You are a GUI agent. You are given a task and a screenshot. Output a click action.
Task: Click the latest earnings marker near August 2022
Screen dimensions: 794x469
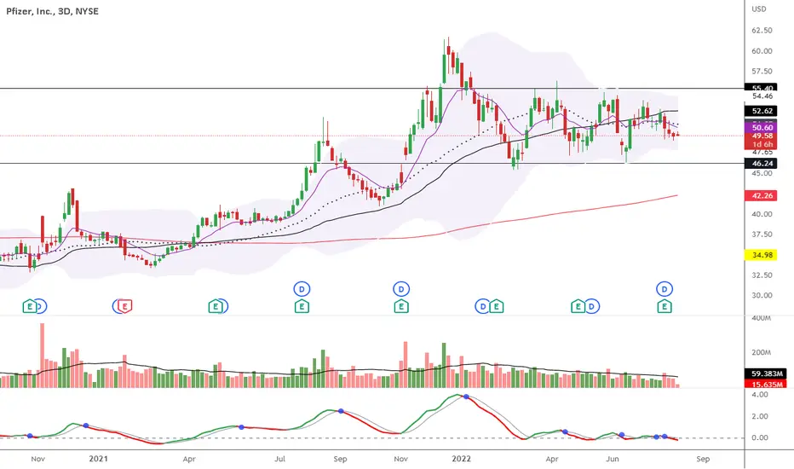[x=665, y=306]
